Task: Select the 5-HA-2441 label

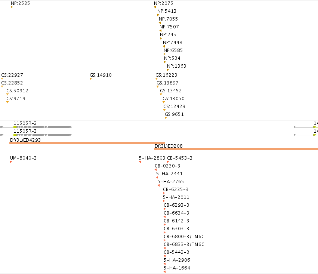Action: 169,174
